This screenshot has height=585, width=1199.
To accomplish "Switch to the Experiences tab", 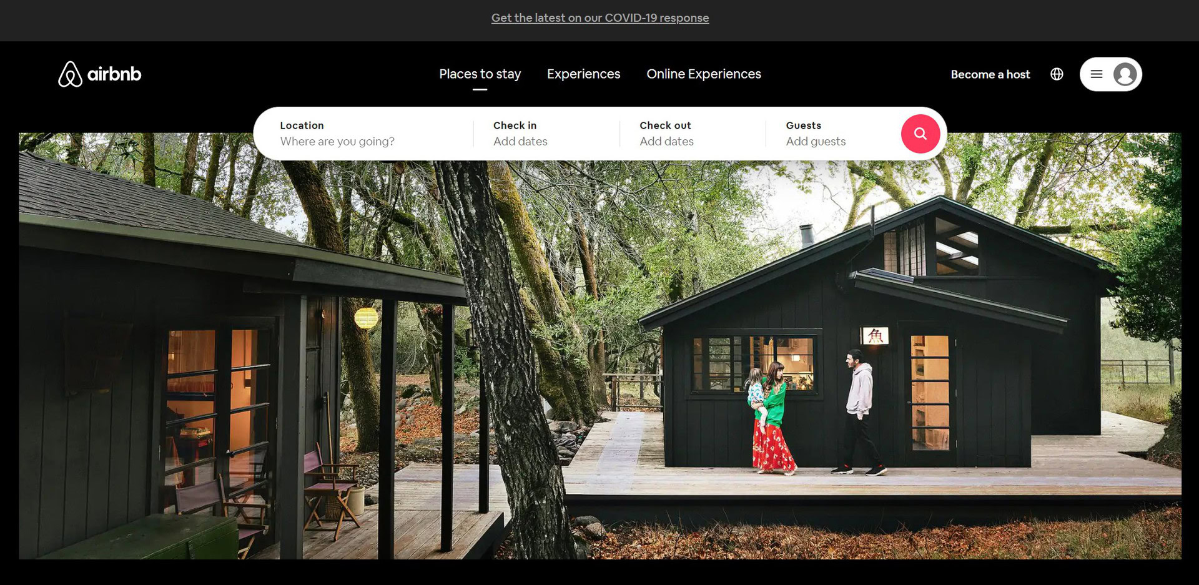I will point(583,74).
